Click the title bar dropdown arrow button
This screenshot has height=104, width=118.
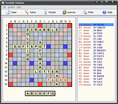tap(97, 2)
